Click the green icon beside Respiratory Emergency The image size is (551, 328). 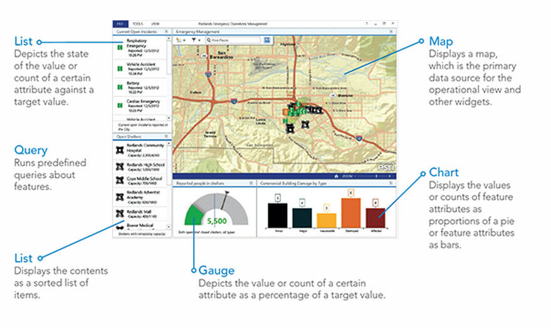(x=120, y=48)
